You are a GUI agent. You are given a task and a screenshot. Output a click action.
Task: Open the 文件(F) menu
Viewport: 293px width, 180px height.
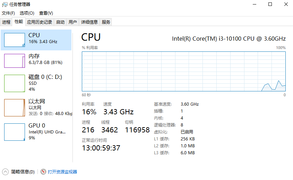[x=8, y=13]
